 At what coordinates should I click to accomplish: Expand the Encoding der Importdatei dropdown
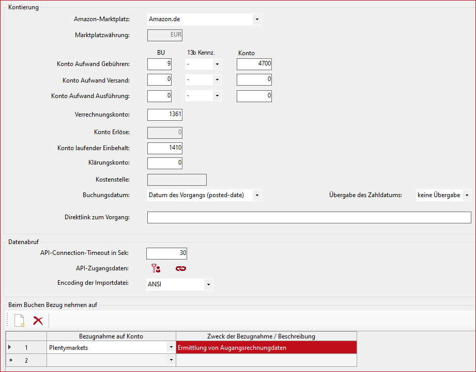click(x=208, y=284)
